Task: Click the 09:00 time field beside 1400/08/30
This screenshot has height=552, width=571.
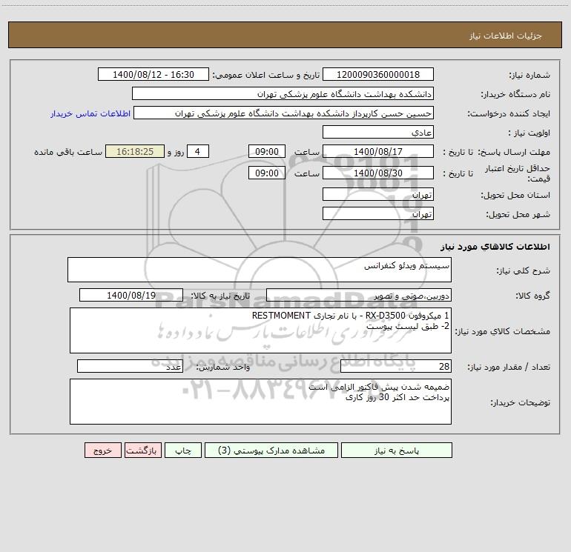Action: click(x=266, y=173)
